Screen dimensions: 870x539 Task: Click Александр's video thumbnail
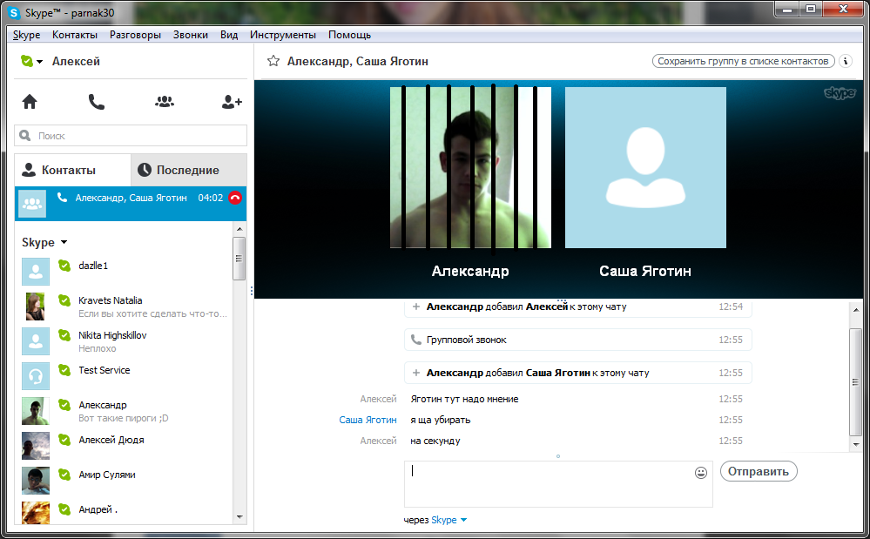point(470,167)
